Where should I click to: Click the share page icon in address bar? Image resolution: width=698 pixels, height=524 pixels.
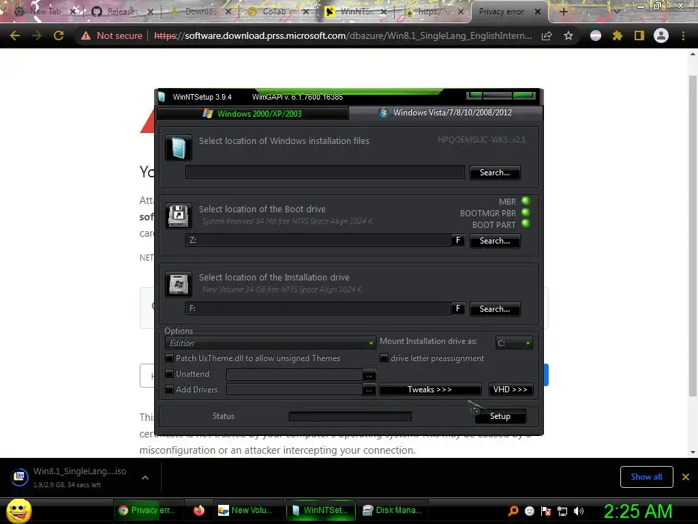(x=547, y=35)
